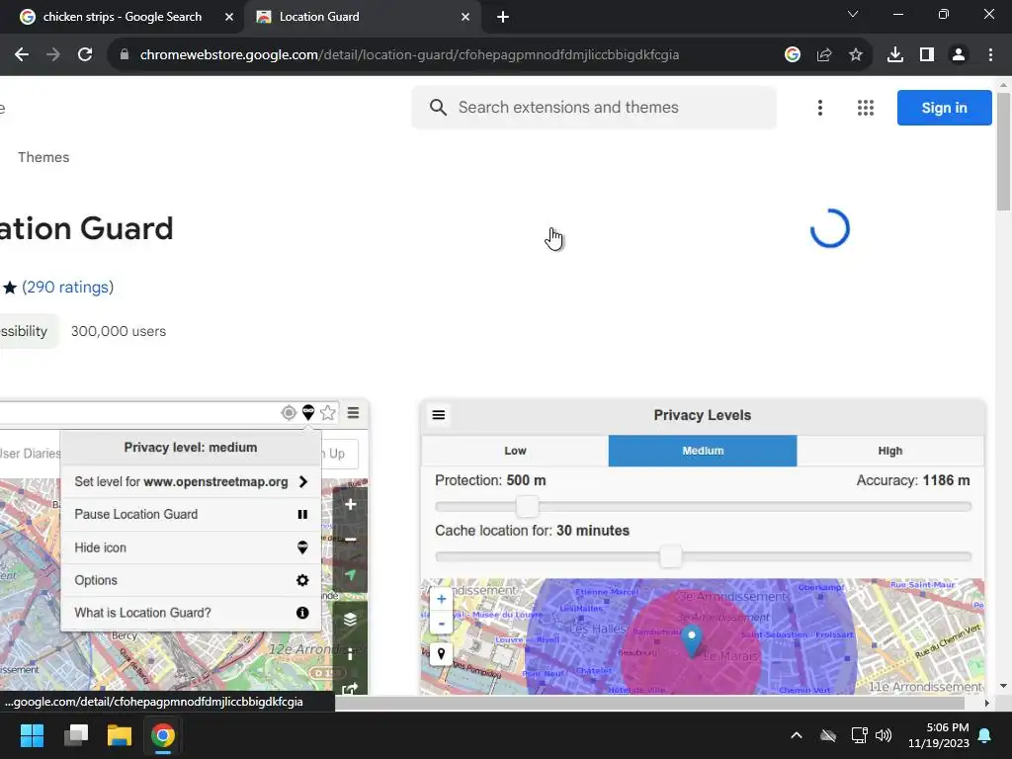Toggle the Chrome side panel
This screenshot has height=759, width=1012.
click(927, 55)
